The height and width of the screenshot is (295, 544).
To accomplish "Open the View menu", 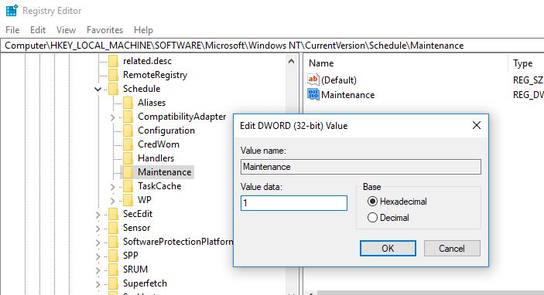I will tap(66, 30).
